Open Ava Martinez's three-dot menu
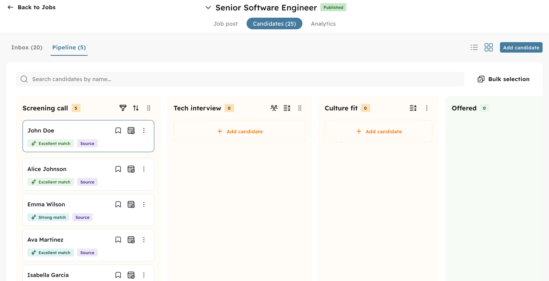Viewport: 549px width, 281px height. point(144,240)
